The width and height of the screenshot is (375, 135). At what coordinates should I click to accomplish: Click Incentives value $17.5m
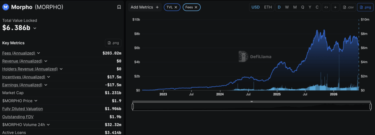pos(114,77)
